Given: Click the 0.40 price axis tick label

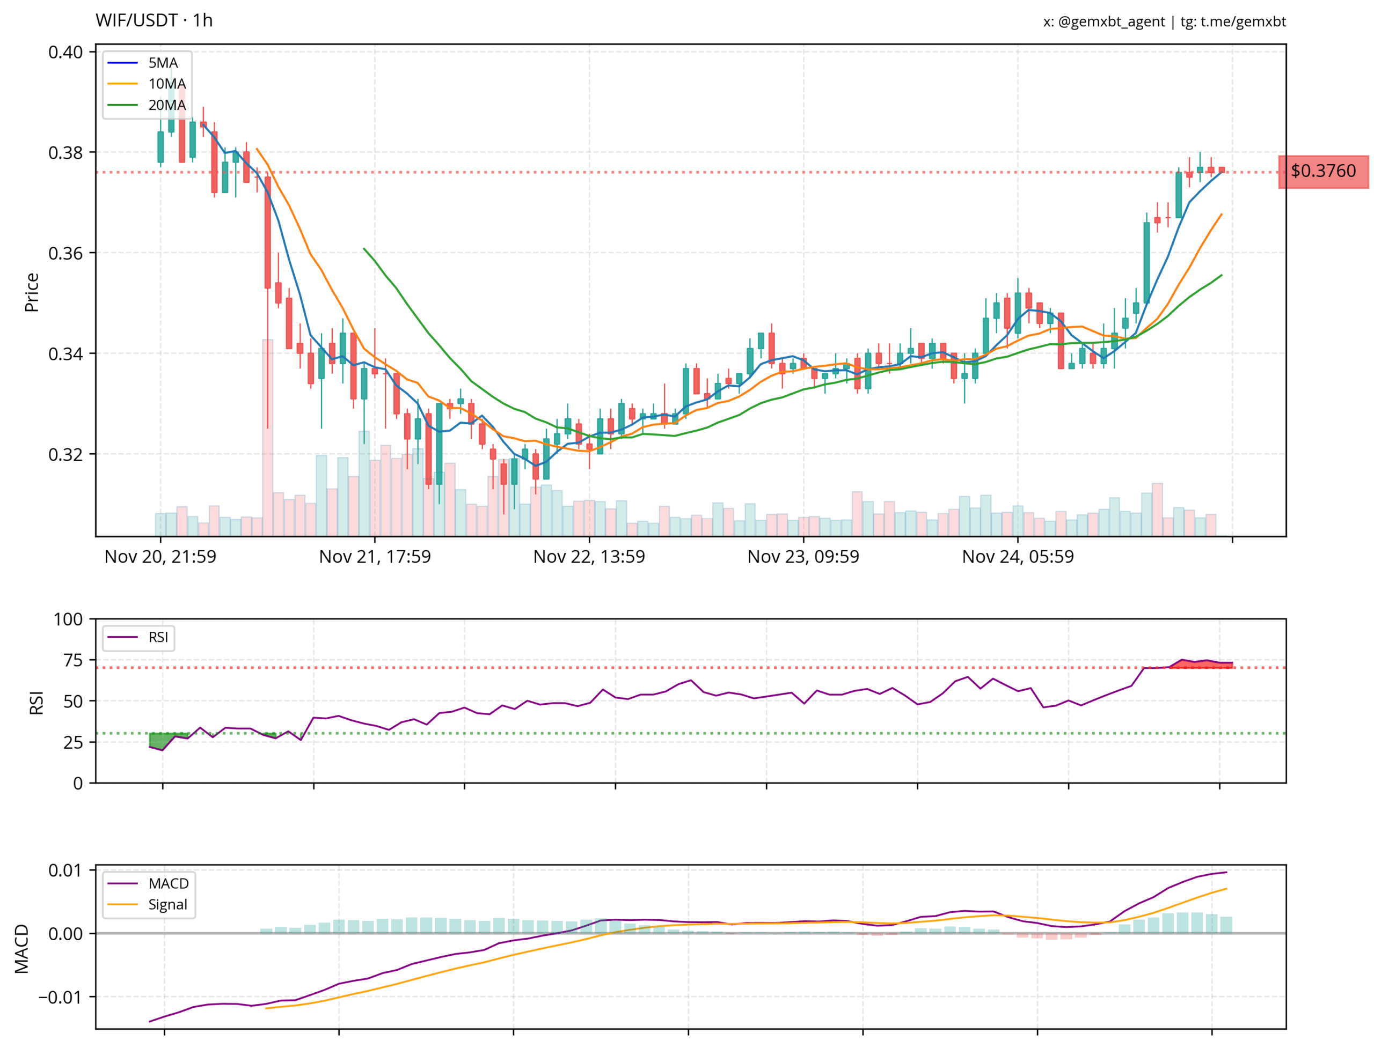Looking at the screenshot, I should [x=65, y=52].
